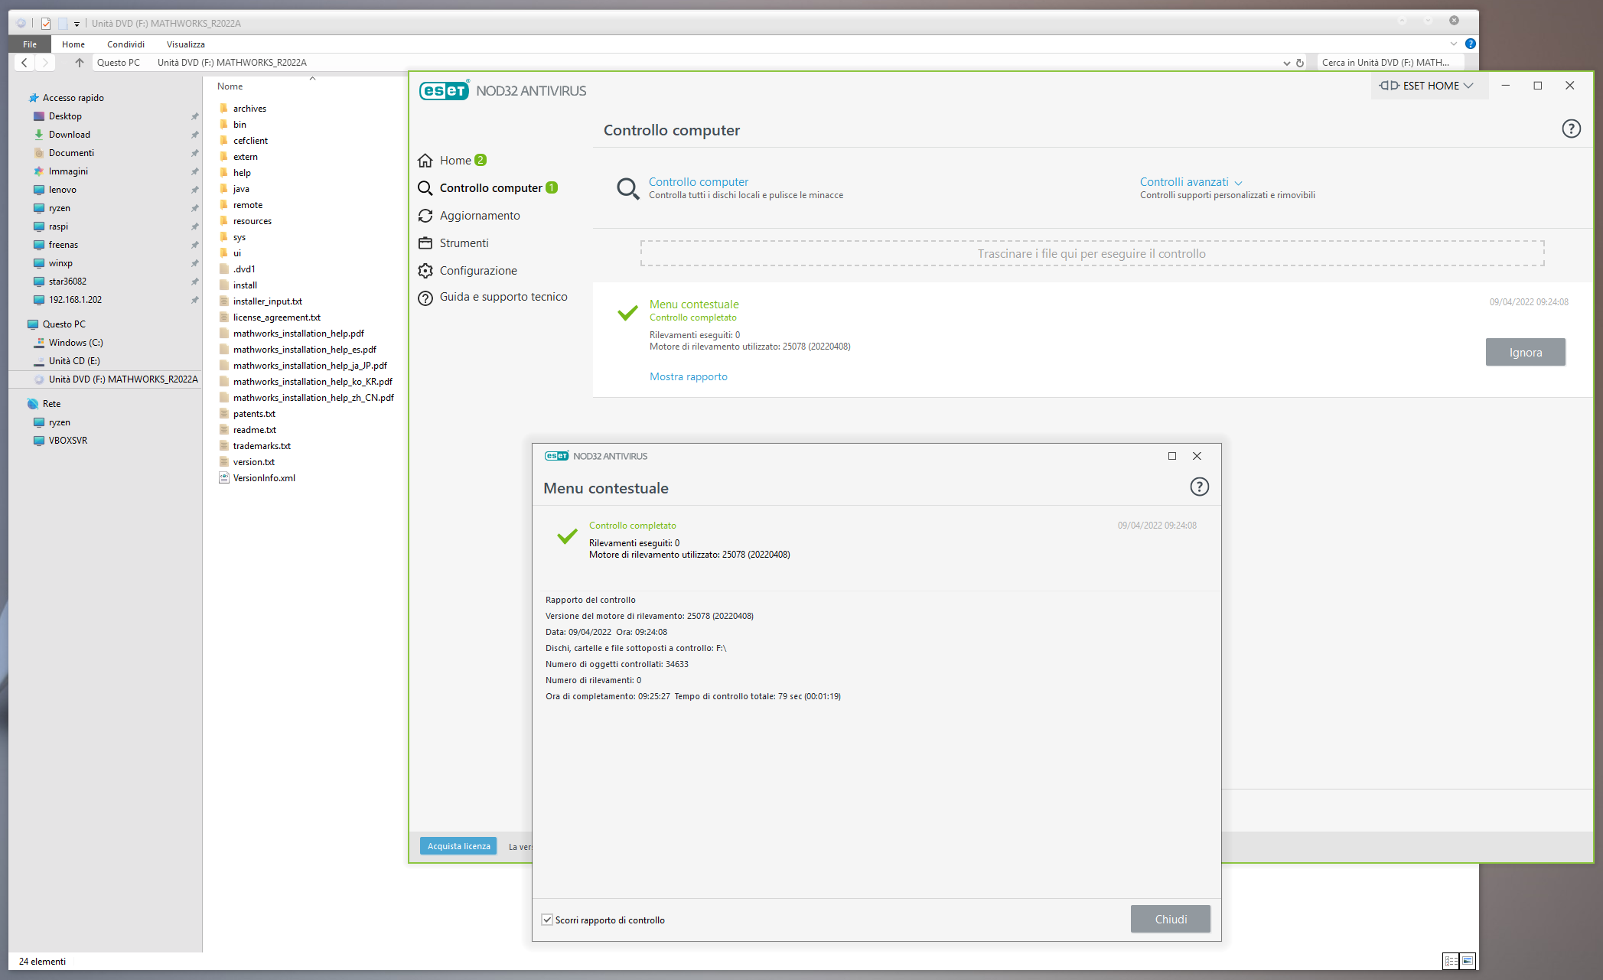This screenshot has height=980, width=1603.
Task: Select Documenti in quick access
Action: tap(71, 153)
